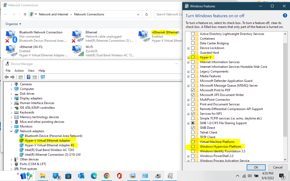Select the vEthernet (Wi-Fi) connection icon
290x181 pixels.
tap(11, 51)
